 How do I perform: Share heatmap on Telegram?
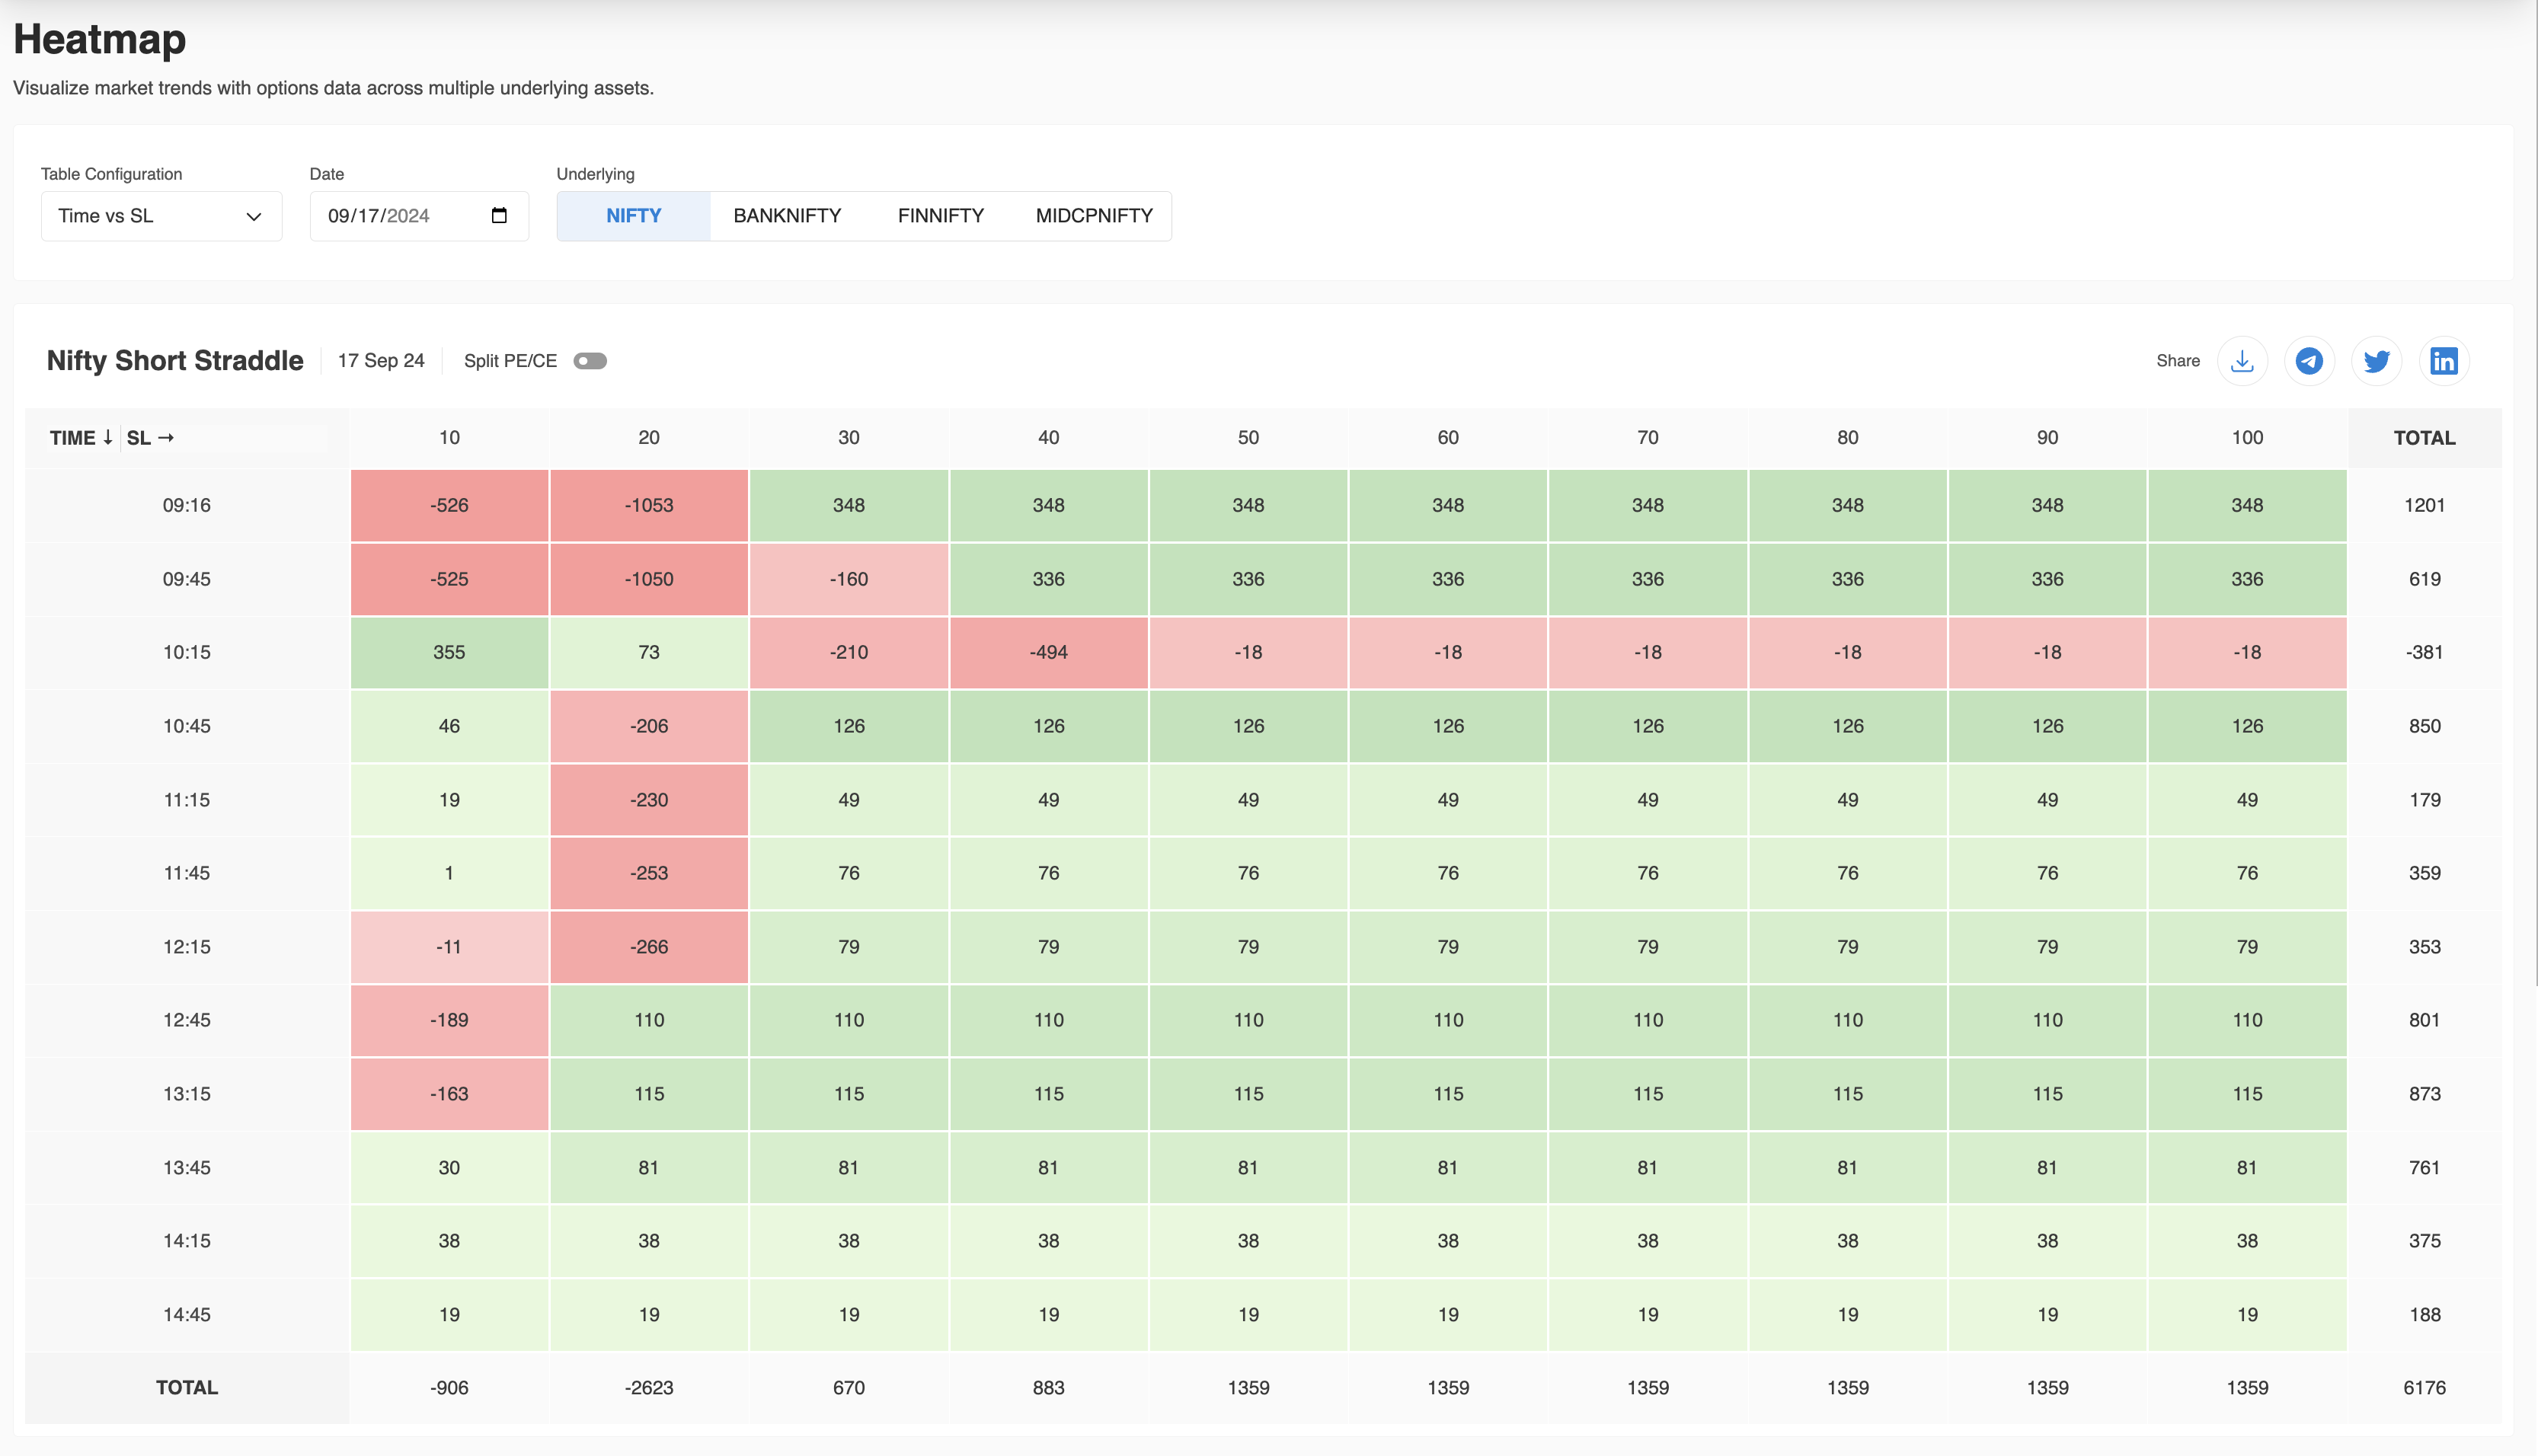click(2309, 361)
